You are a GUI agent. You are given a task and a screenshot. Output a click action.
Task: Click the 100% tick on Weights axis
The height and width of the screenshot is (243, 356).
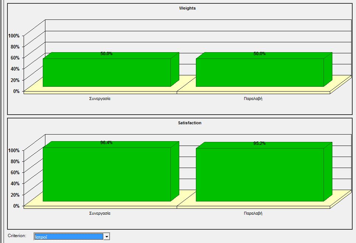[x=14, y=36]
